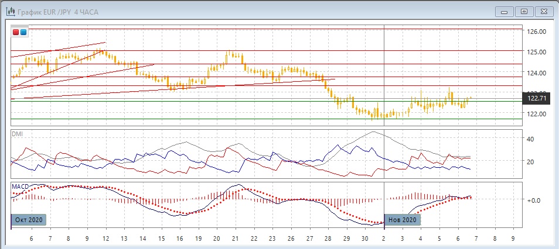Image resolution: width=559 pixels, height=249 pixels.
Task: Select the lower green horizontal support line
Action: pos(234,119)
